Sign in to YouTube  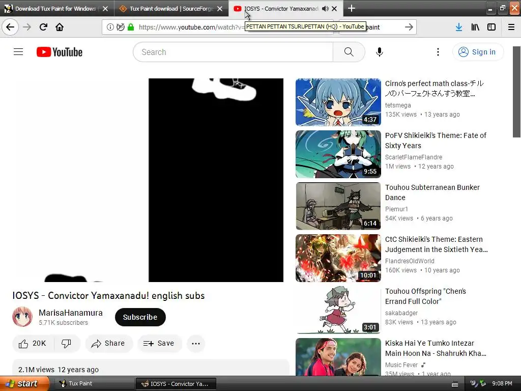pyautogui.click(x=478, y=52)
